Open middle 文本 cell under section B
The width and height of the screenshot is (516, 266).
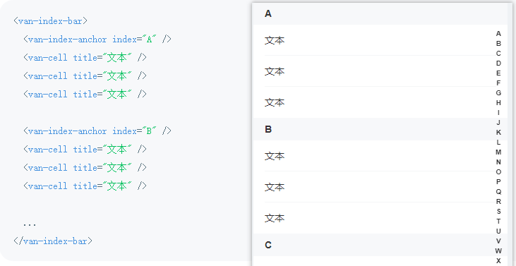380,187
